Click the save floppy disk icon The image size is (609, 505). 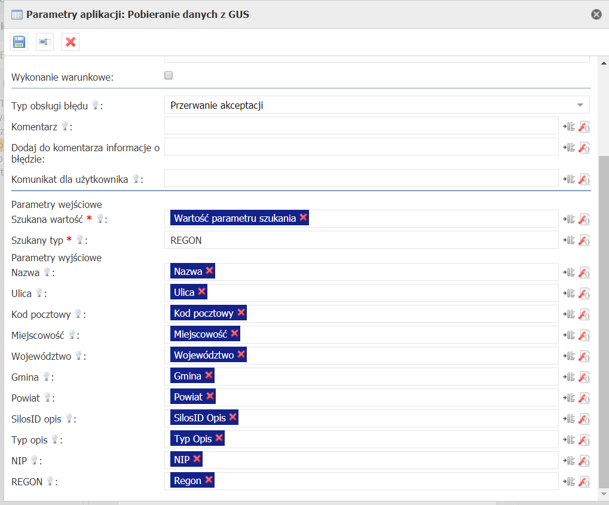click(x=19, y=42)
